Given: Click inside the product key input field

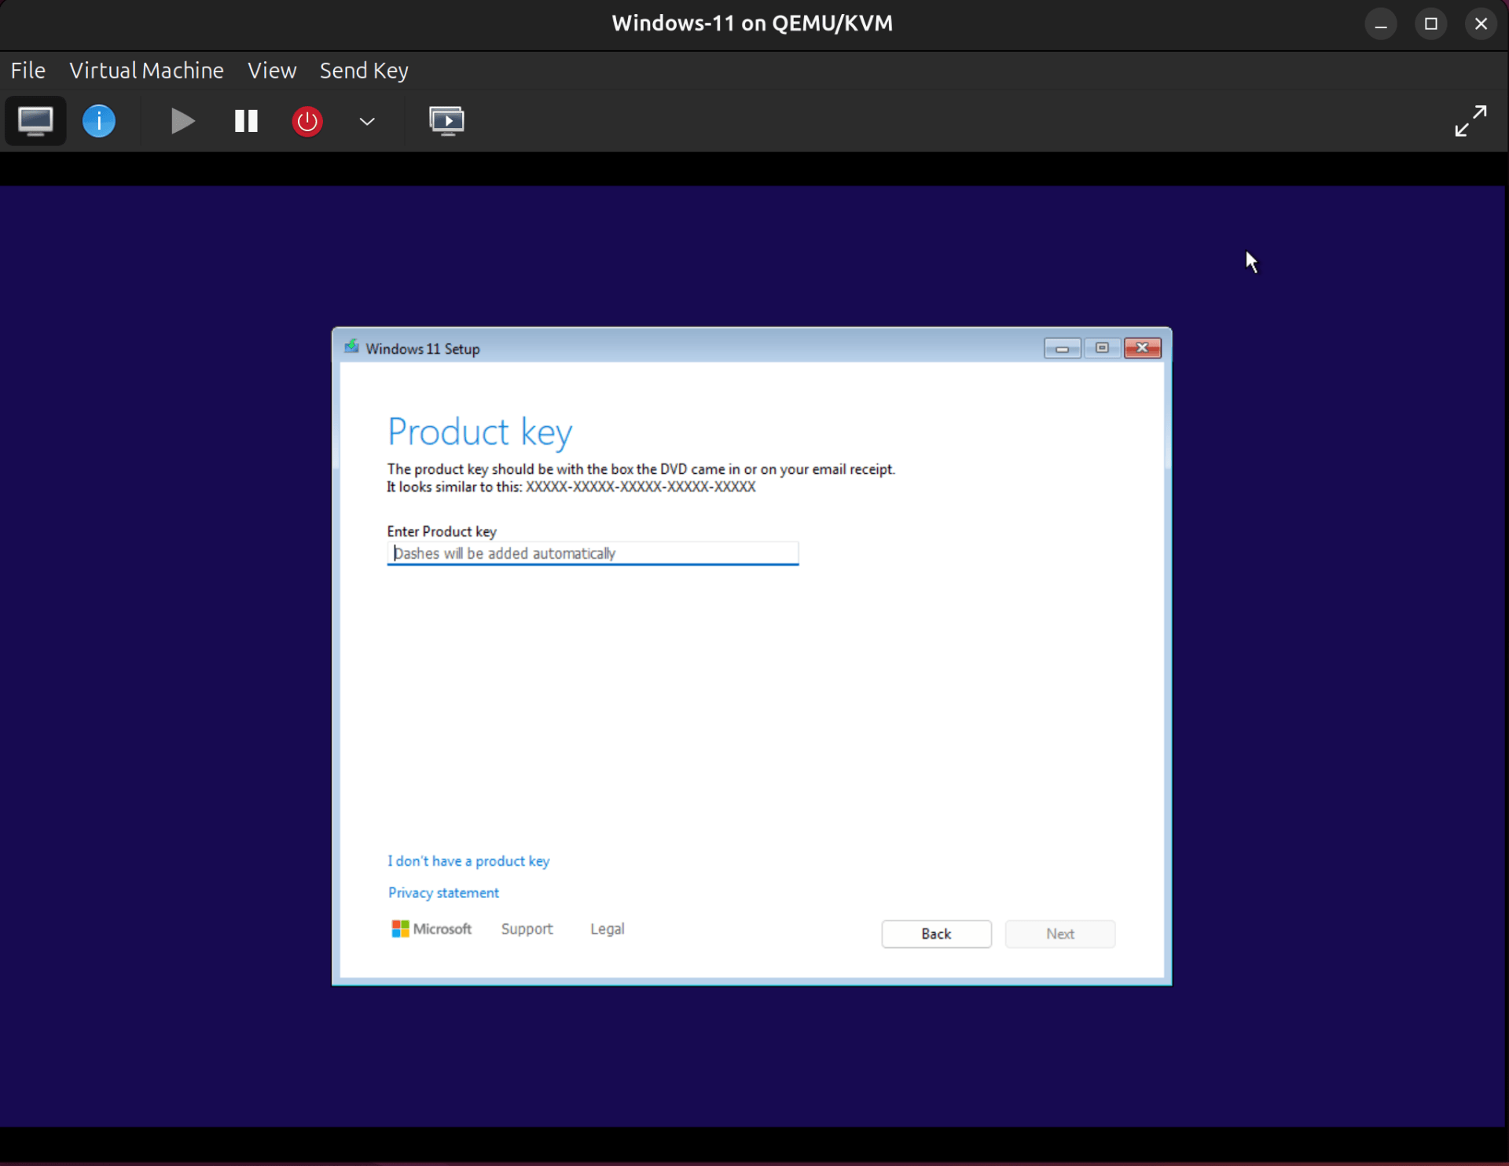Looking at the screenshot, I should 593,553.
